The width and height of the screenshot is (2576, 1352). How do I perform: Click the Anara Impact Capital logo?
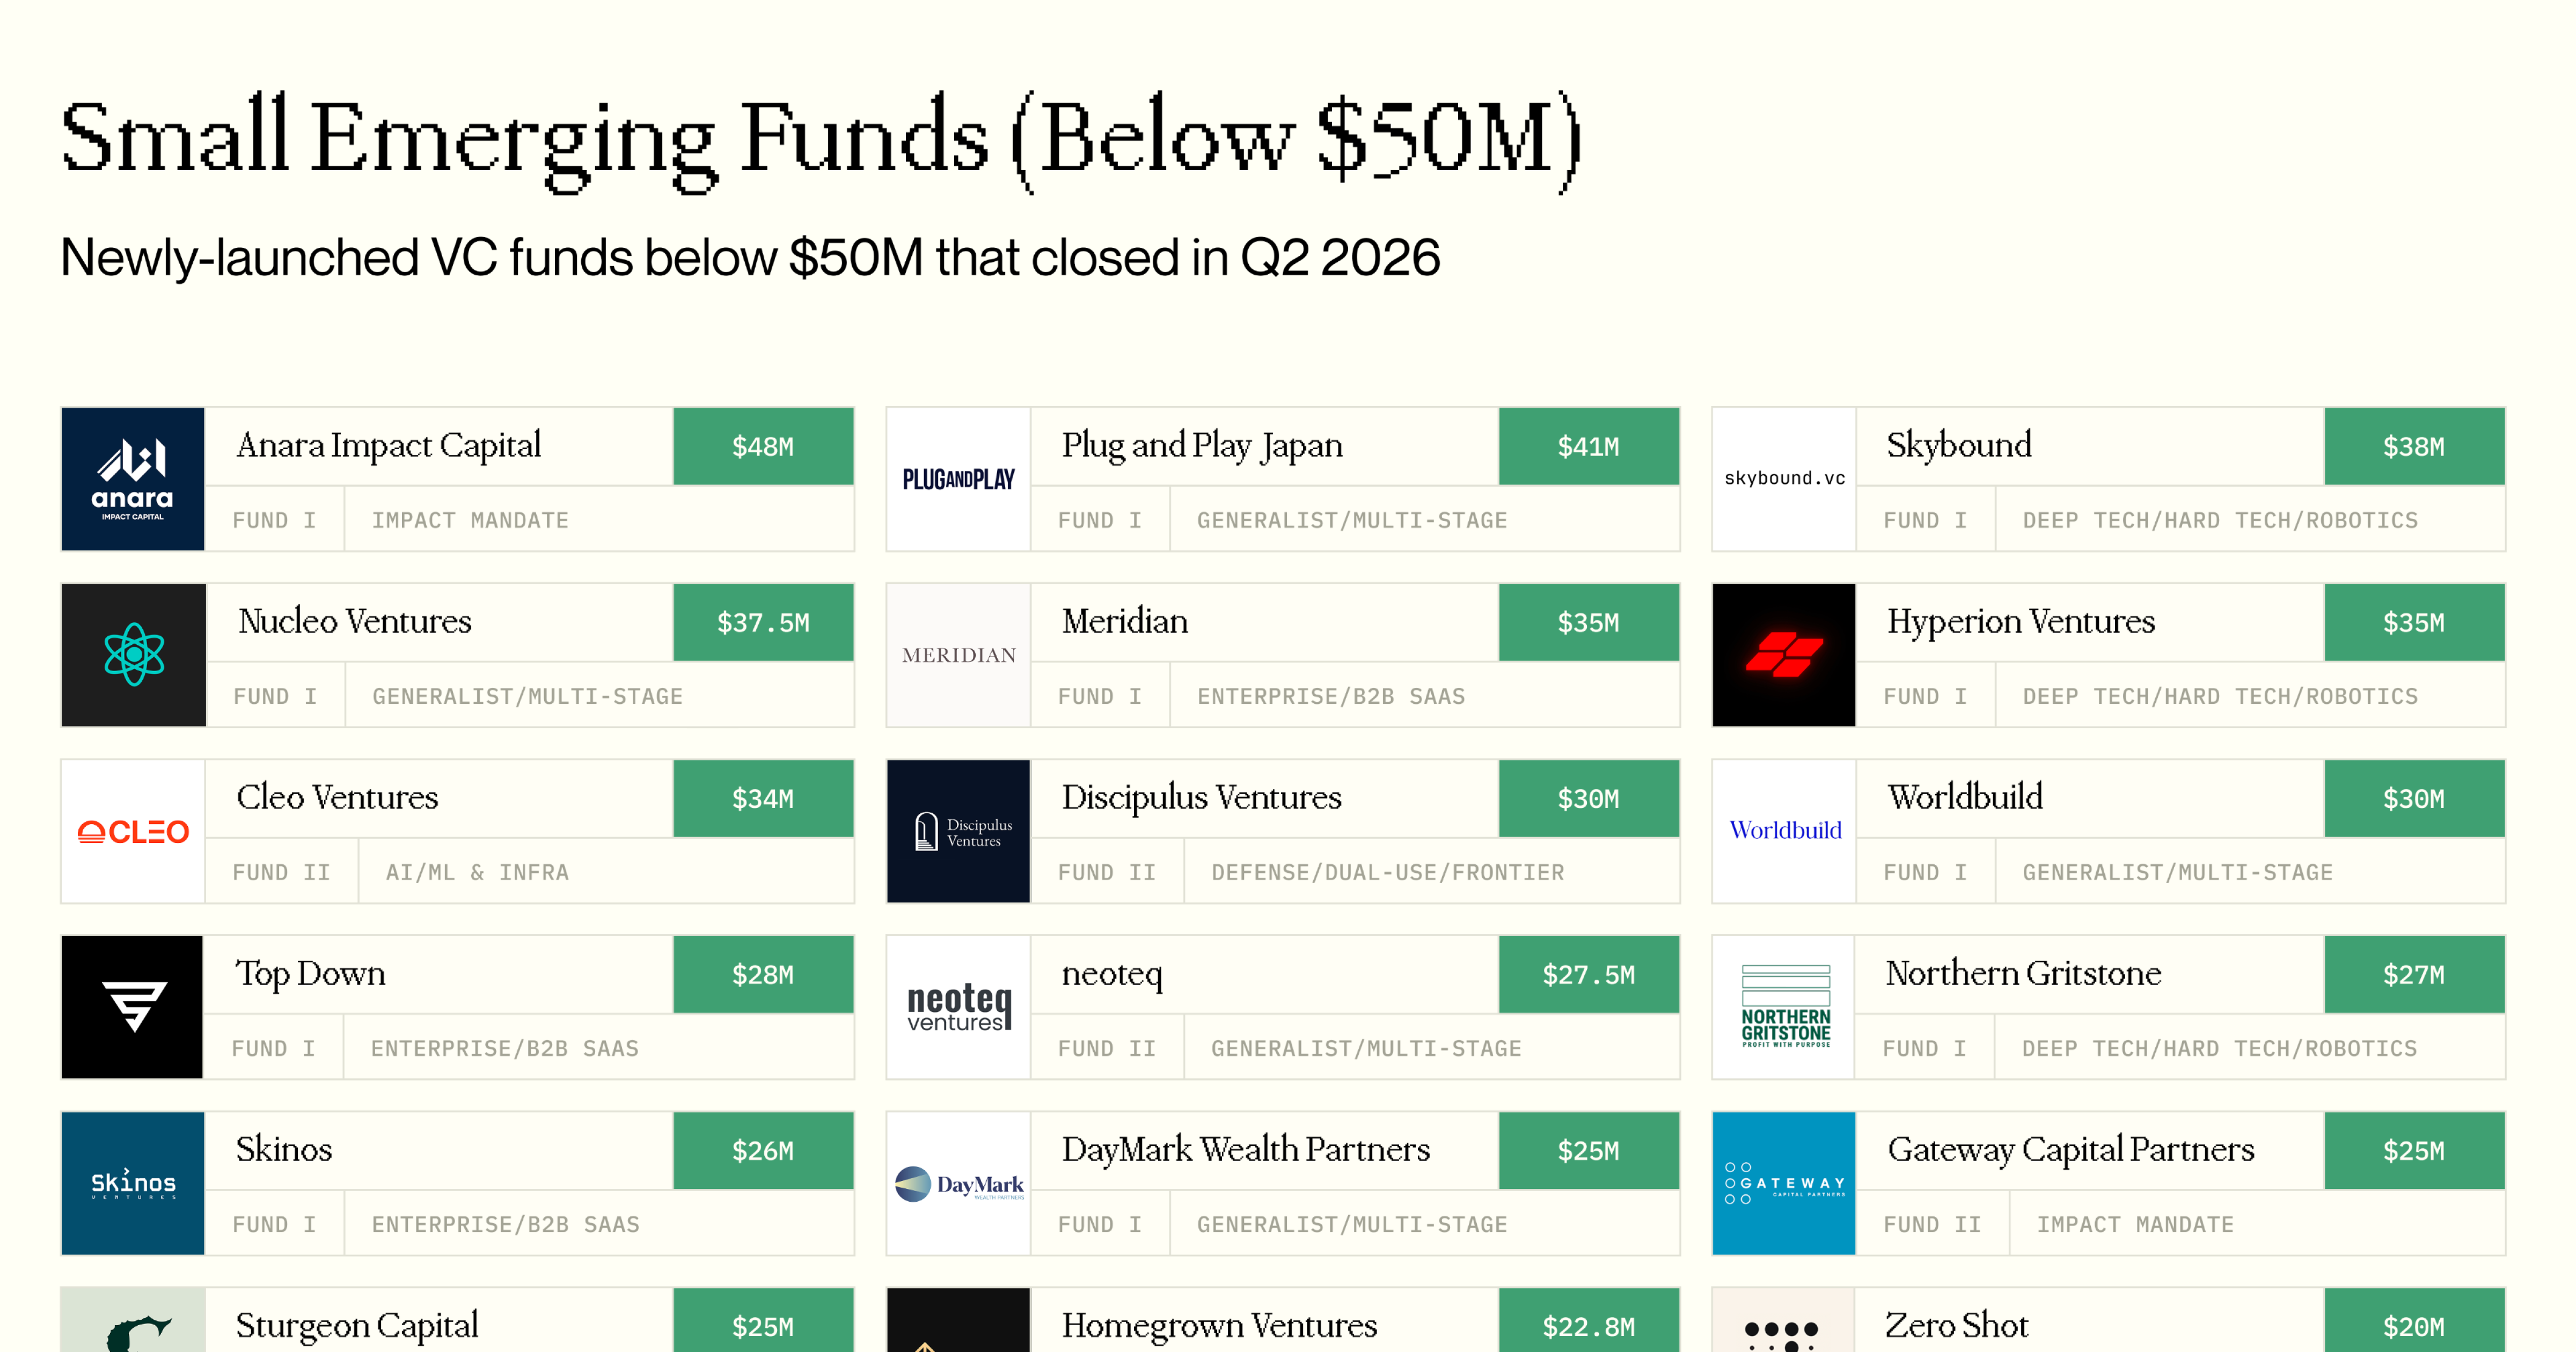pyautogui.click(x=133, y=479)
